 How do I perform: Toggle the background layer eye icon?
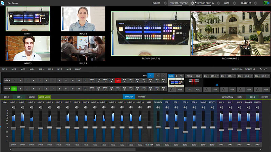(176, 76)
